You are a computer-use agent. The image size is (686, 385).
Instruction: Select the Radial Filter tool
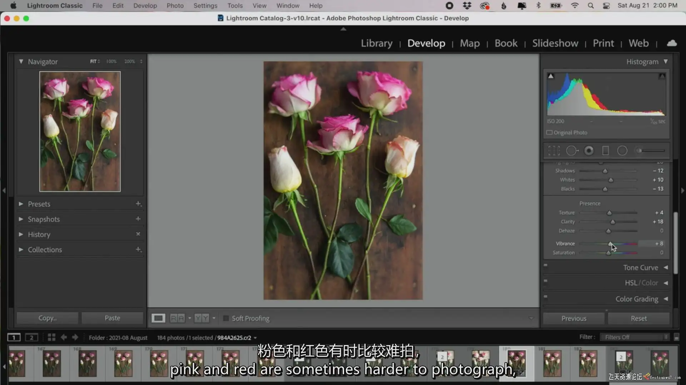622,151
